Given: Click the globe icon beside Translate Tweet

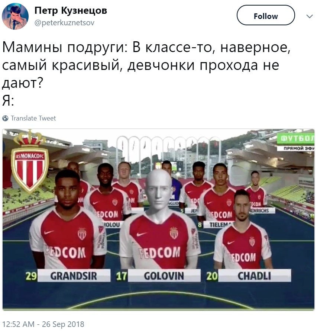Looking at the screenshot, I should pos(5,118).
